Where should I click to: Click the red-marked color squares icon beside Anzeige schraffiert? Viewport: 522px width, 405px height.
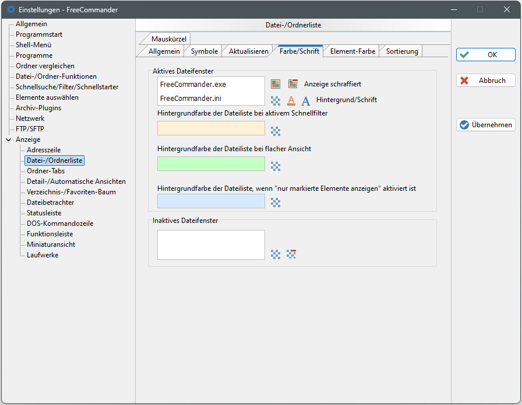[x=292, y=83]
